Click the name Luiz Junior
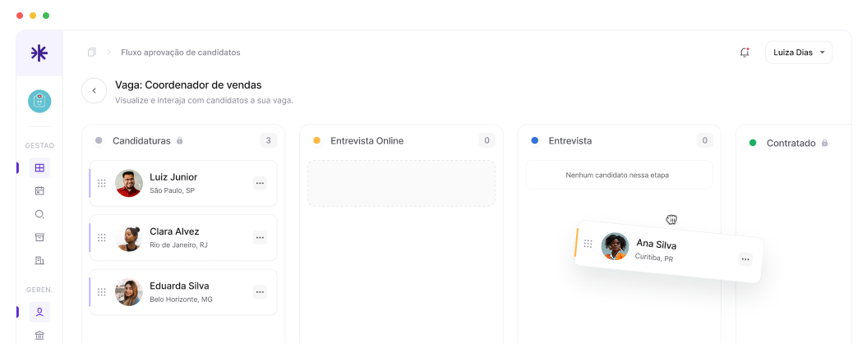The width and height of the screenshot is (867, 343). 173,177
